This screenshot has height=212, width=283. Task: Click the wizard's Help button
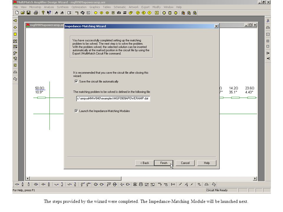(207, 163)
